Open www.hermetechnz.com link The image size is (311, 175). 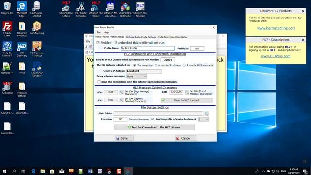pyautogui.click(x=276, y=28)
